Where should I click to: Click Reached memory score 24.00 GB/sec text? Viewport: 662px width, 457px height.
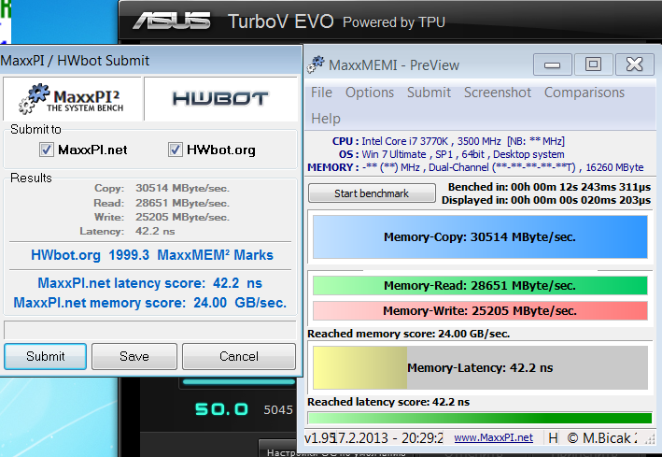408,334
